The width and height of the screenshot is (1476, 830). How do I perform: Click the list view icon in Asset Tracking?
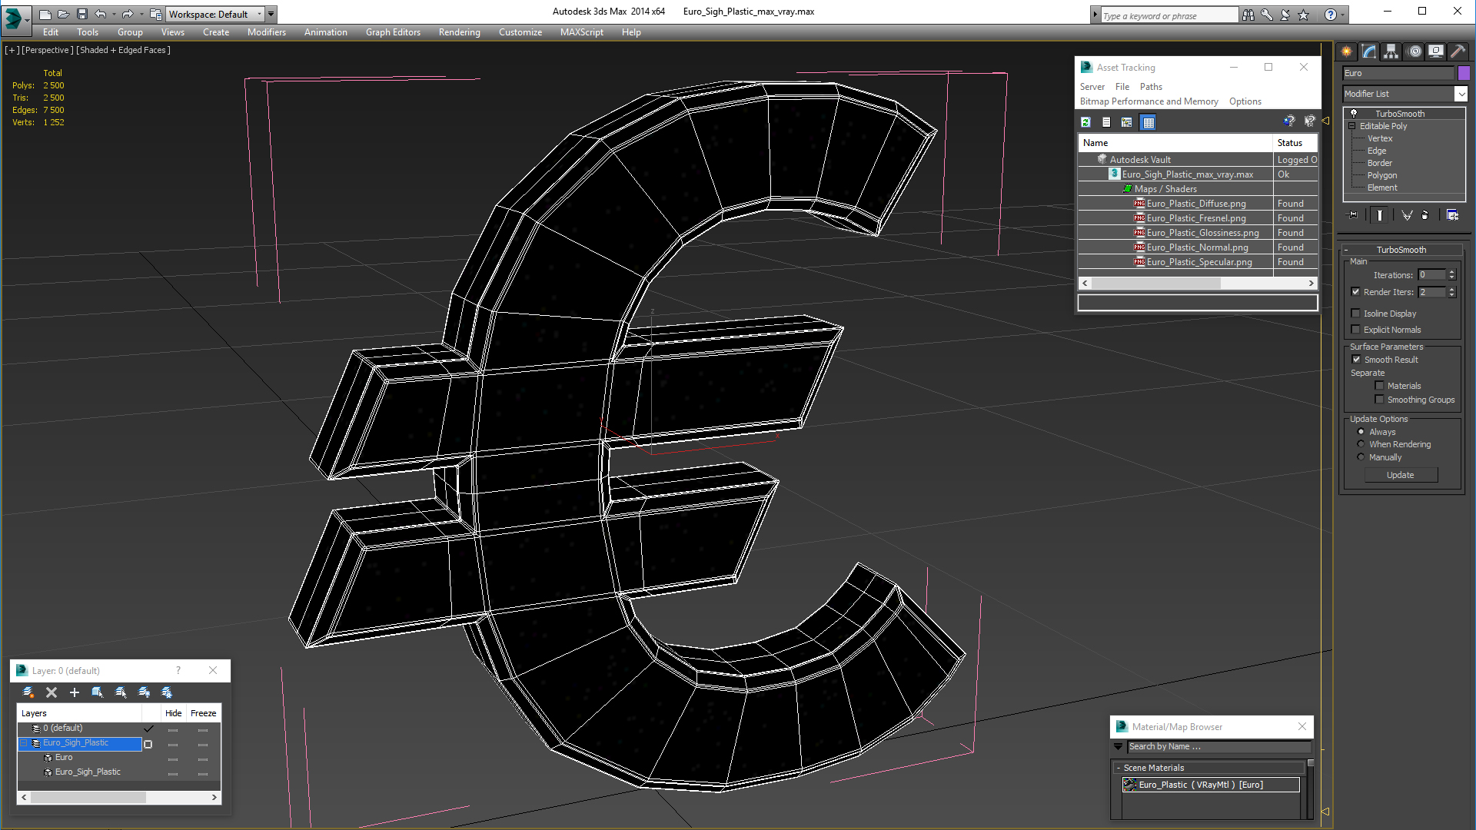point(1106,122)
